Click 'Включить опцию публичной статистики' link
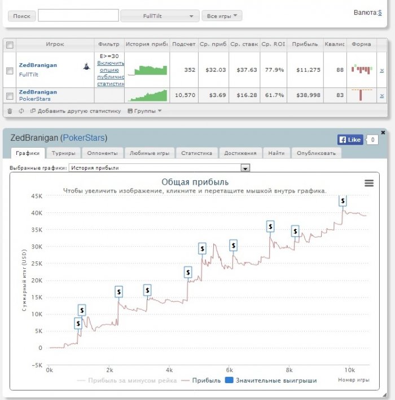 pos(111,73)
